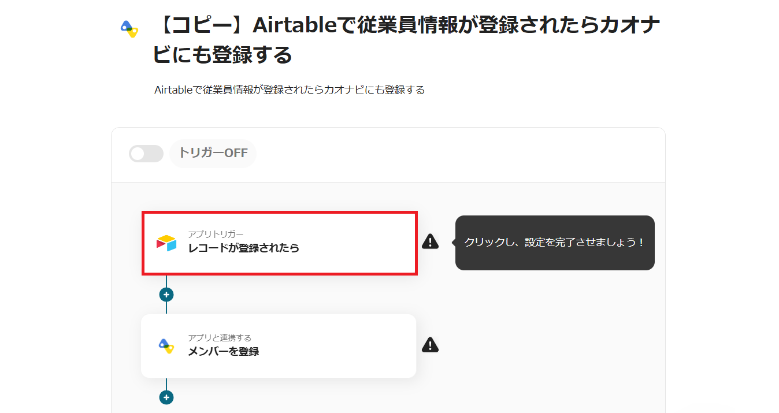Click the アプリトリガー label
The height and width of the screenshot is (413, 779).
(x=216, y=235)
